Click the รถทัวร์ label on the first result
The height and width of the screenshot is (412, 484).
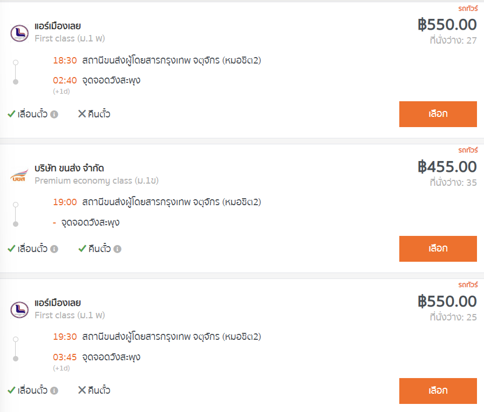468,8
